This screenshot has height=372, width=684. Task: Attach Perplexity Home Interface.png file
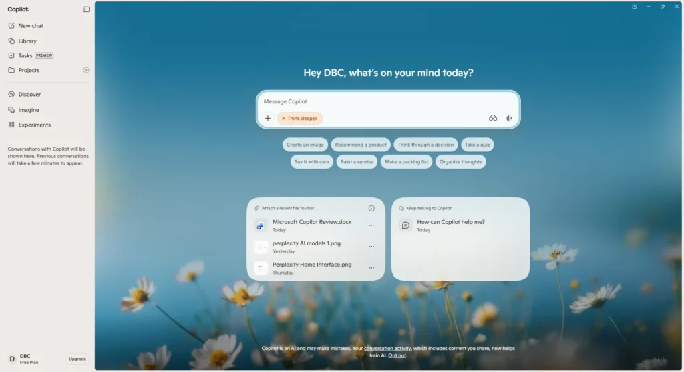(312, 268)
